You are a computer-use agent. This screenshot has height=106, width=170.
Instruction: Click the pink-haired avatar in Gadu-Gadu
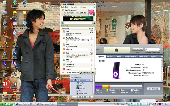click(x=92, y=12)
